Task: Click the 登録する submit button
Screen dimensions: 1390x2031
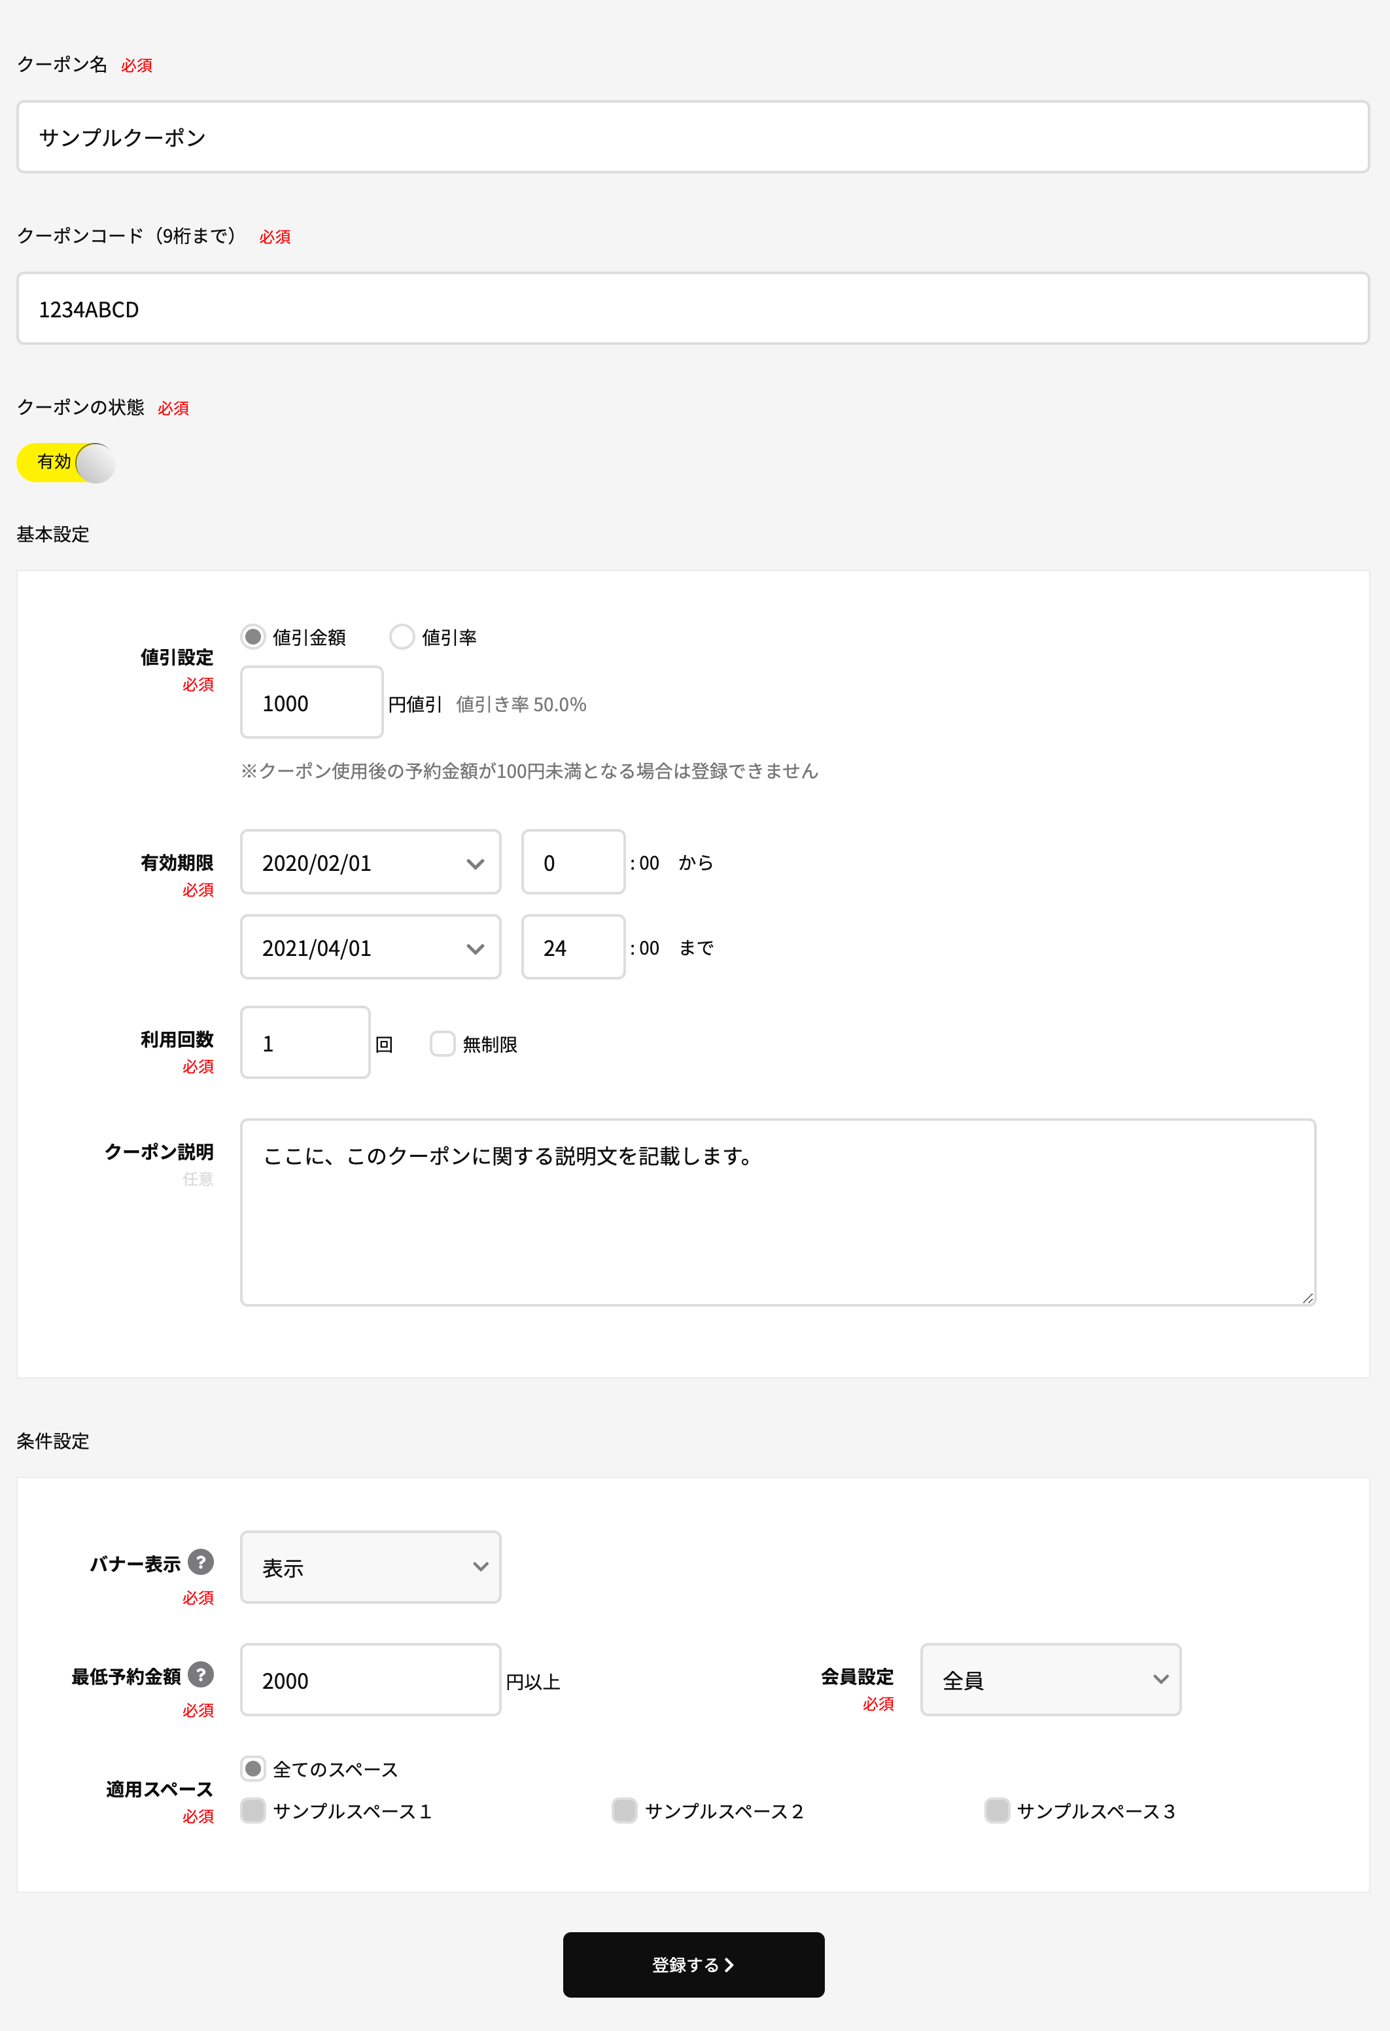Action: click(x=693, y=1964)
